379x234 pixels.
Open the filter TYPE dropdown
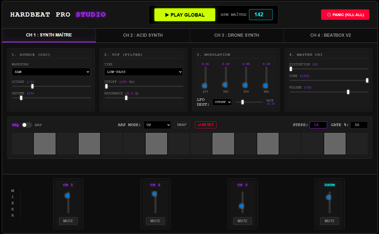click(143, 72)
